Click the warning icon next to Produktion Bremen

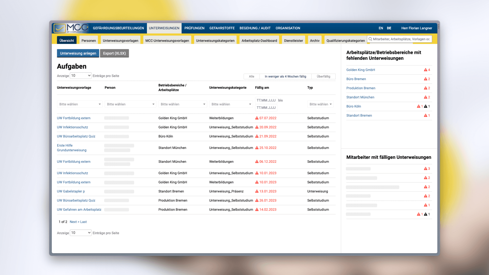pos(426,88)
